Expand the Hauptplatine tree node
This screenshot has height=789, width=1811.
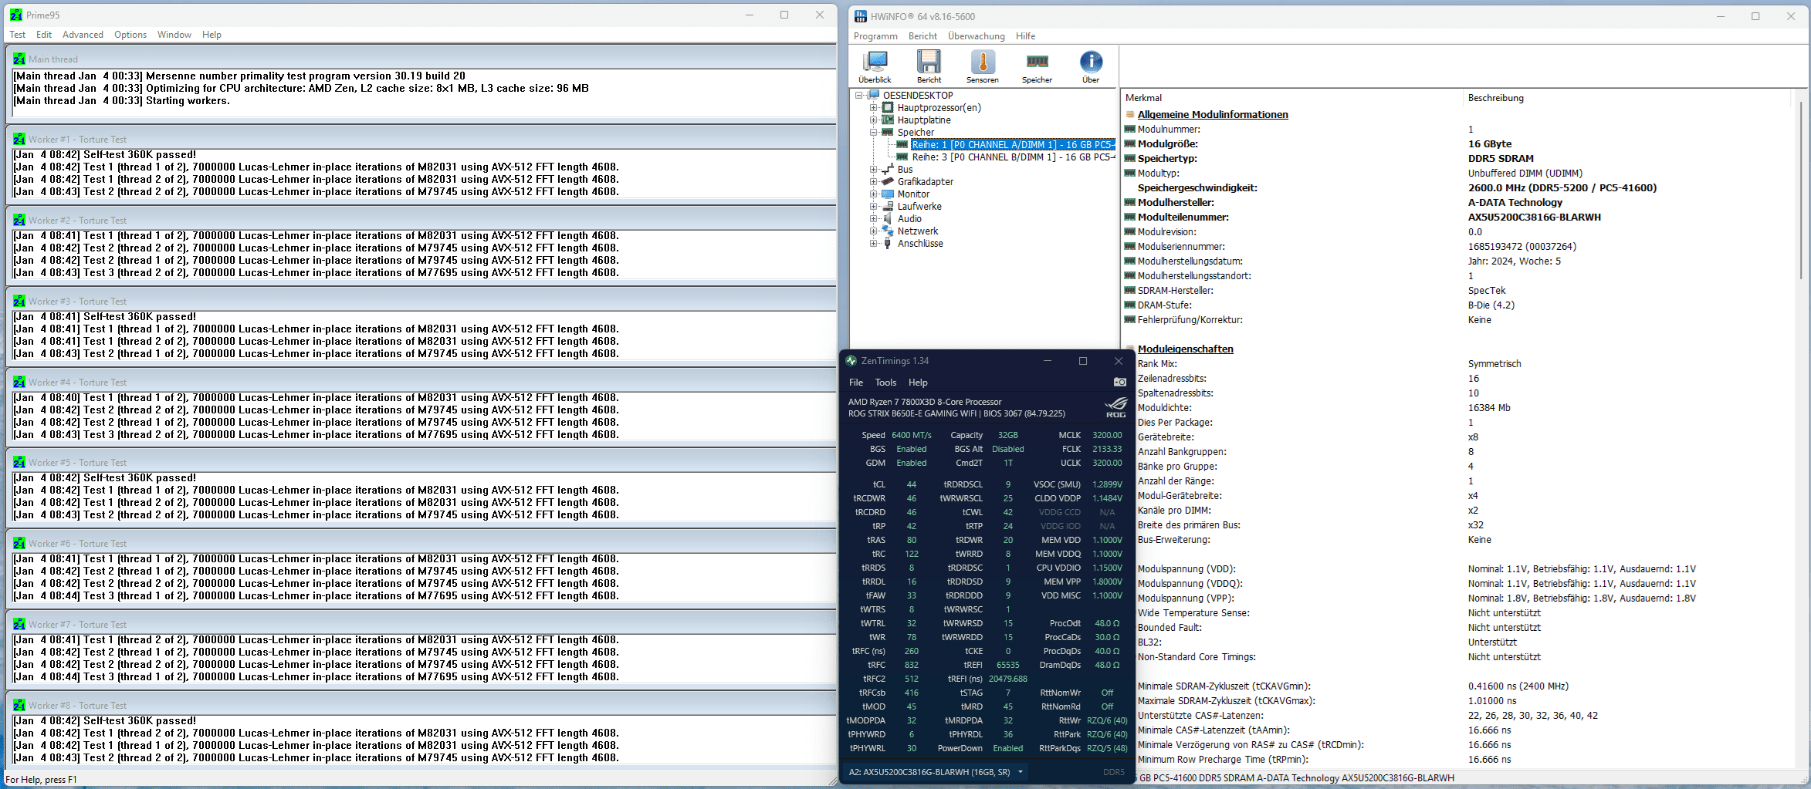(873, 120)
